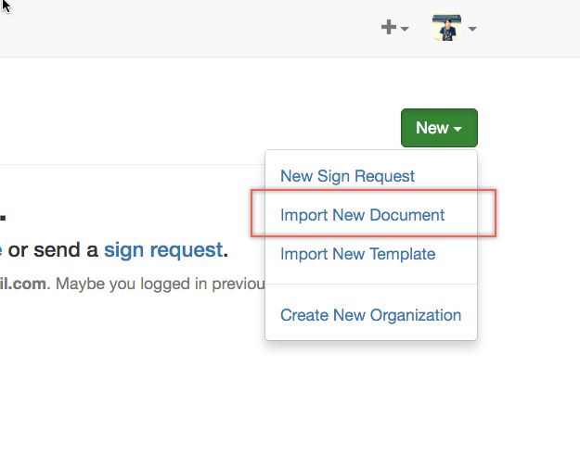580x456 pixels.
Task: Click the red highlight box's right edge
Action: point(496,215)
